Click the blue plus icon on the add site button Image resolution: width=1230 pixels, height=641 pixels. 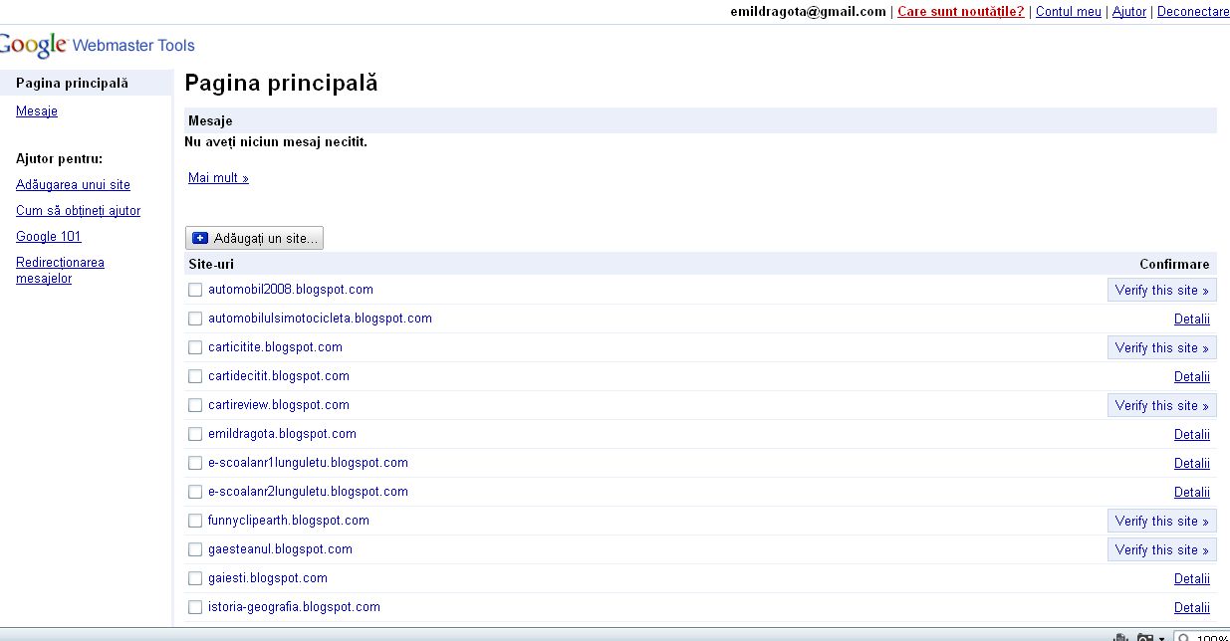198,238
